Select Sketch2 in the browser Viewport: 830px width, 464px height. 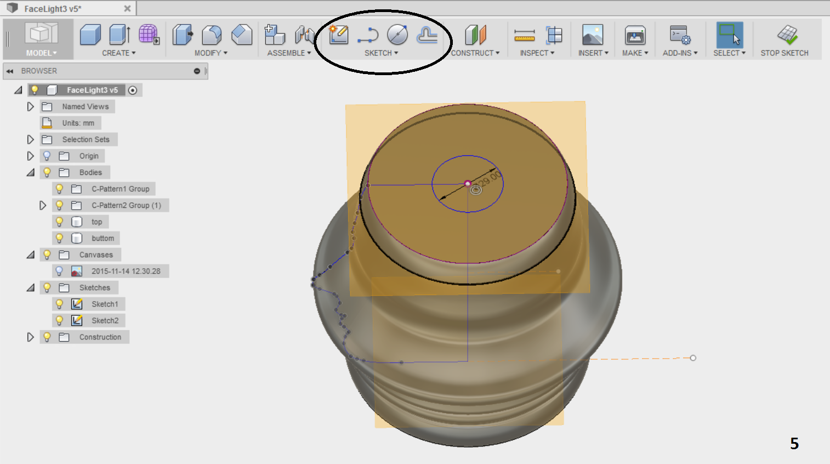pos(105,320)
